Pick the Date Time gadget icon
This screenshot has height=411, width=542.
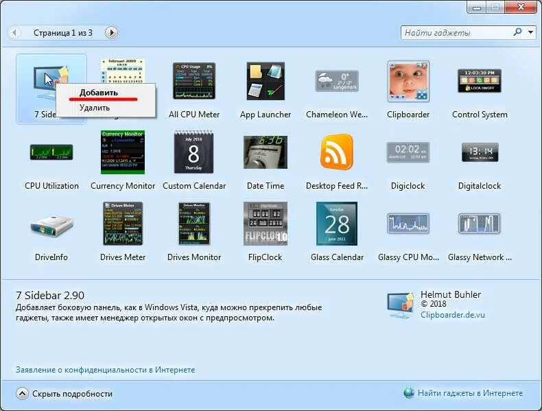[x=266, y=152]
